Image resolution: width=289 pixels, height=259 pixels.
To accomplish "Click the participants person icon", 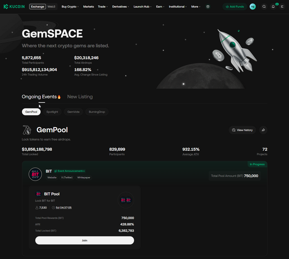I will tap(37, 208).
